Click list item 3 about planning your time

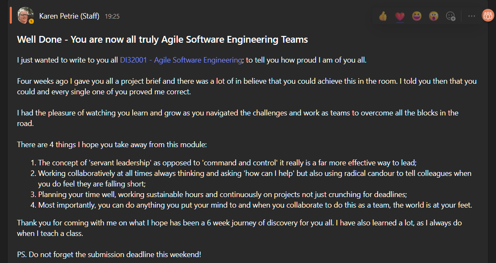pos(219,195)
